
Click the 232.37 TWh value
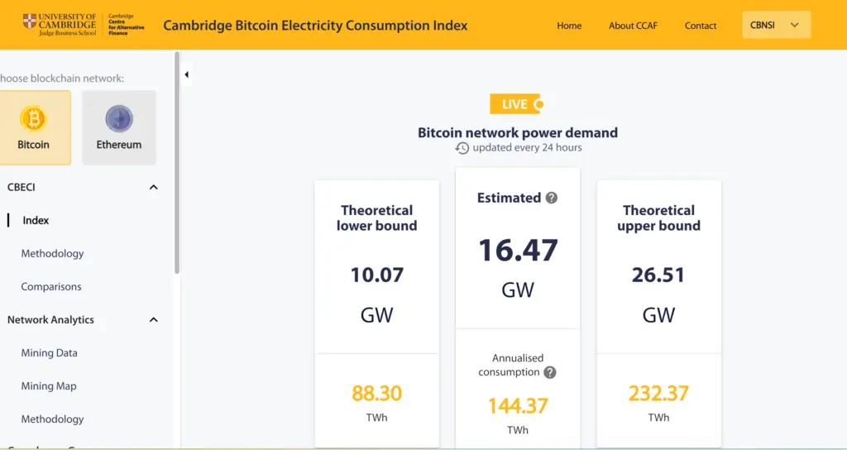tap(658, 393)
